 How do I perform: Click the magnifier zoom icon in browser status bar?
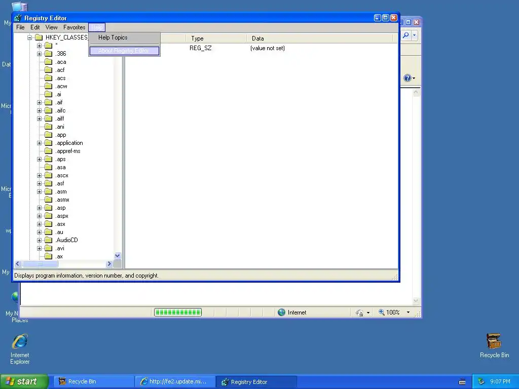[x=381, y=312]
